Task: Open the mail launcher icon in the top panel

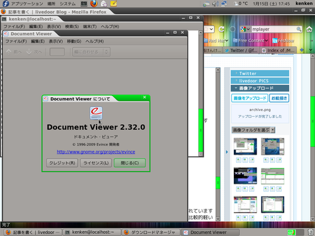Action: click(x=104, y=4)
